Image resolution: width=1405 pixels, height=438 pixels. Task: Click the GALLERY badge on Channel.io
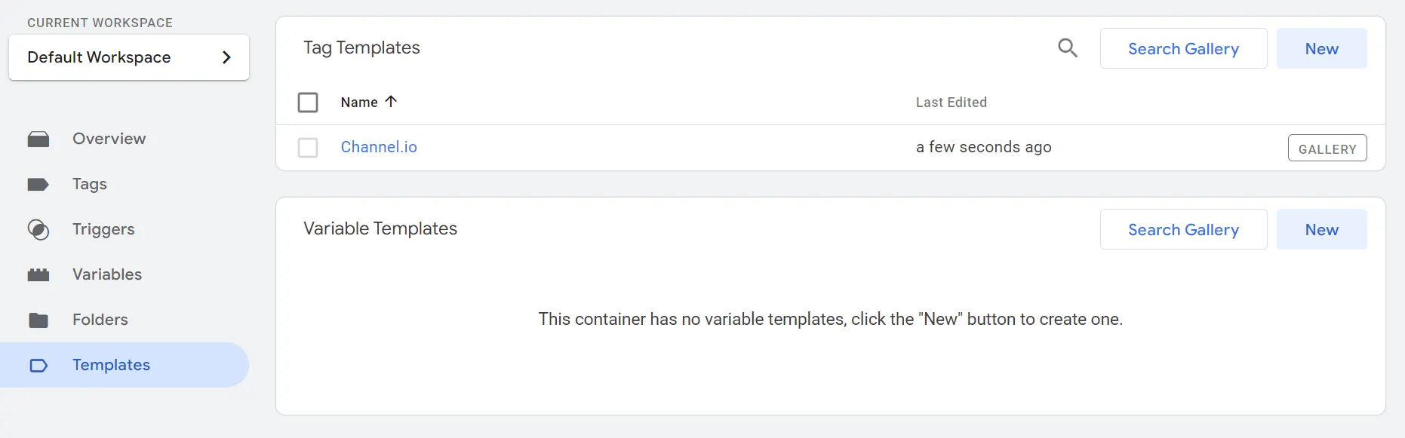tap(1327, 149)
